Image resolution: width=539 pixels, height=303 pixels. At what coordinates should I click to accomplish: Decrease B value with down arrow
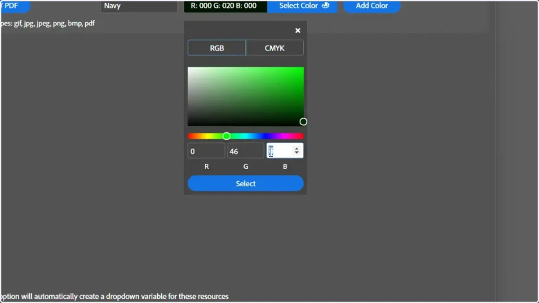296,153
